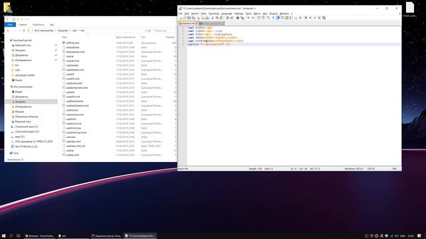Click 'Этот компьютер' in the address breadcrumb
The height and width of the screenshot is (239, 426).
click(x=44, y=31)
